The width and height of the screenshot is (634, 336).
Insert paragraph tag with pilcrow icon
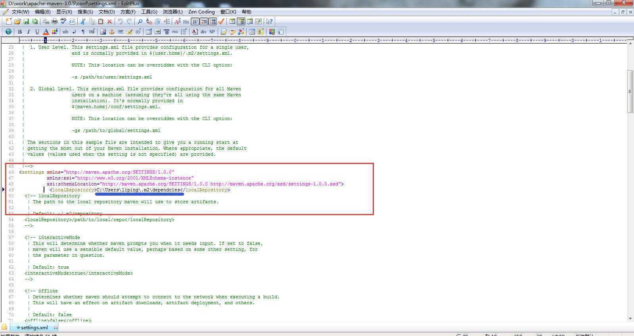(x=83, y=32)
